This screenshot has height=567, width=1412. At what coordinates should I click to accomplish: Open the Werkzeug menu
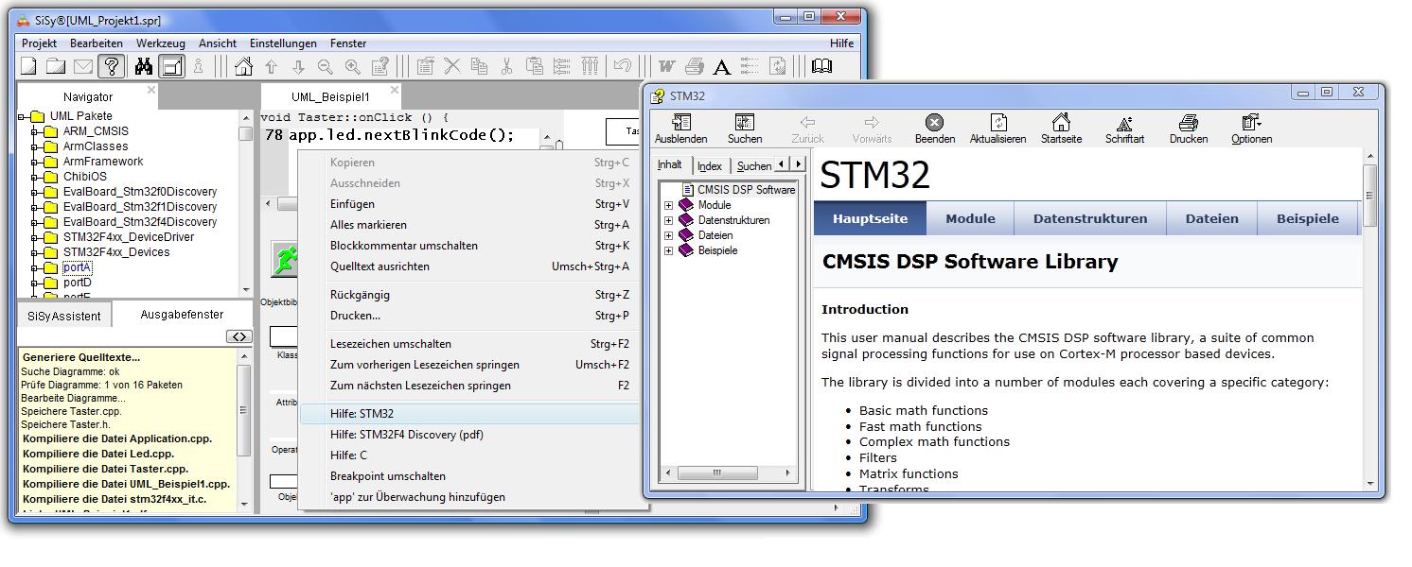(160, 43)
